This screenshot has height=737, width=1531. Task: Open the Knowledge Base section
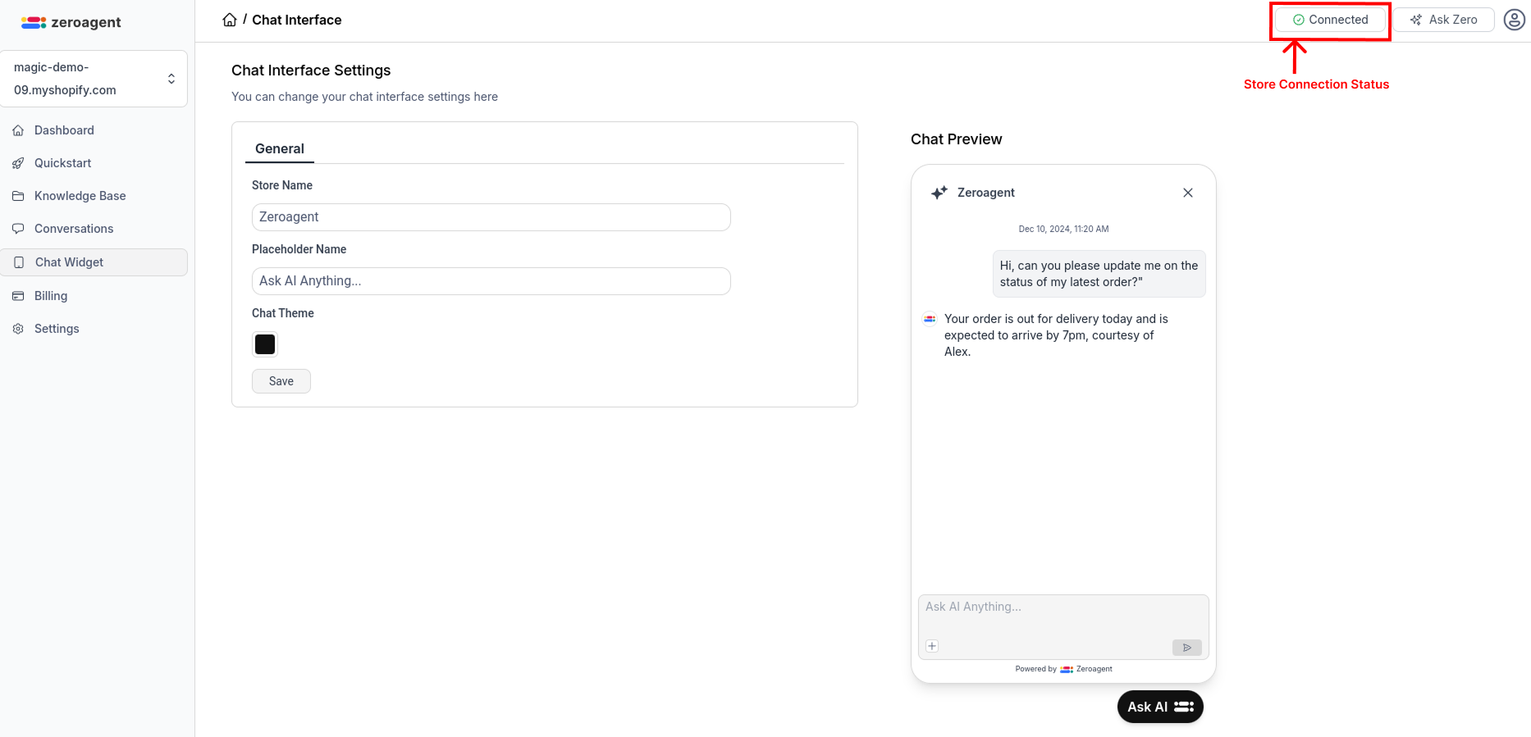[80, 195]
